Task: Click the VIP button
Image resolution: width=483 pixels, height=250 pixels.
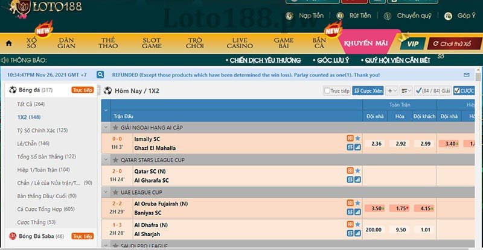Action: [413, 43]
